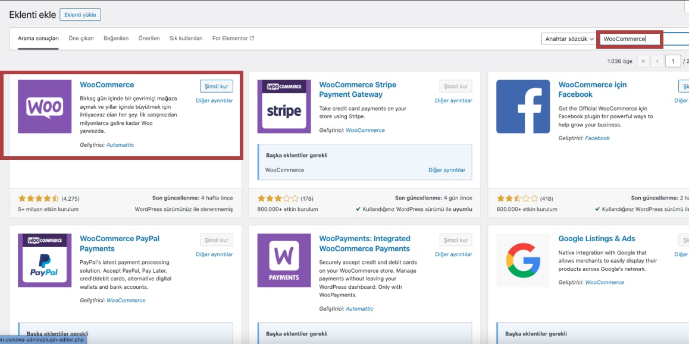Click the 800.000+ etkin kurulum text
The height and width of the screenshot is (344, 689).
288,209
